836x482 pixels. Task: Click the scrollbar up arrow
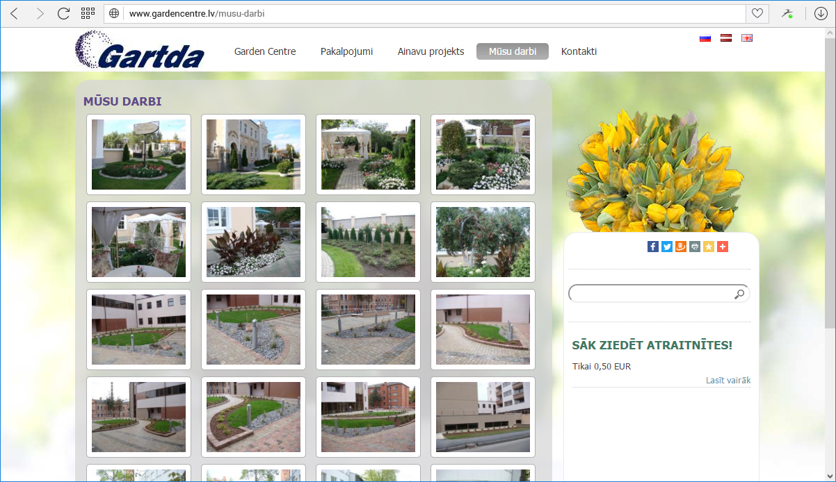click(x=830, y=33)
